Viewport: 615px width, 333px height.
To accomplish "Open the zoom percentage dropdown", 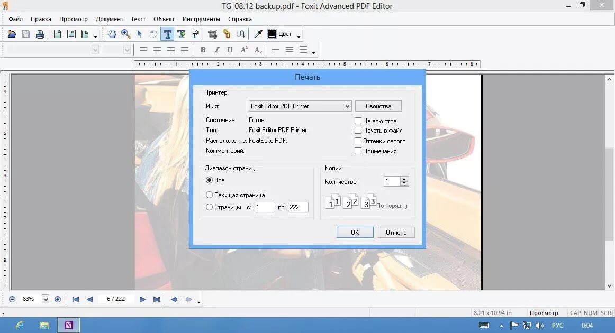I will (x=46, y=299).
